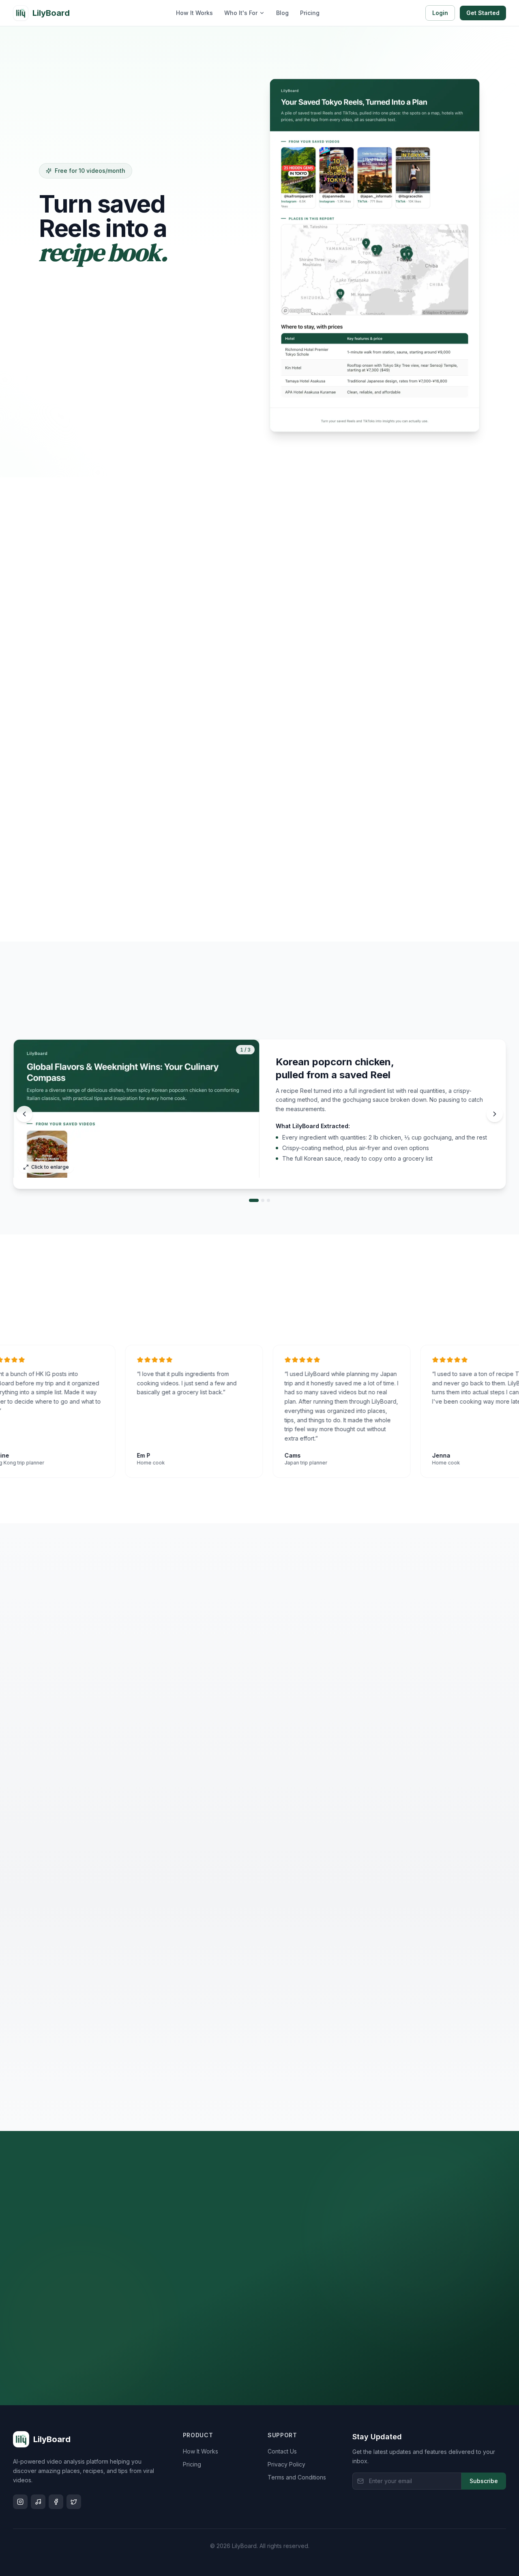Select the Tamaya Hotel Asakusa row
Viewport: 519px width, 2576px height.
click(x=374, y=381)
